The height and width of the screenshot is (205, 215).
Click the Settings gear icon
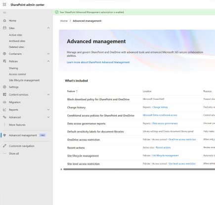coord(4,87)
